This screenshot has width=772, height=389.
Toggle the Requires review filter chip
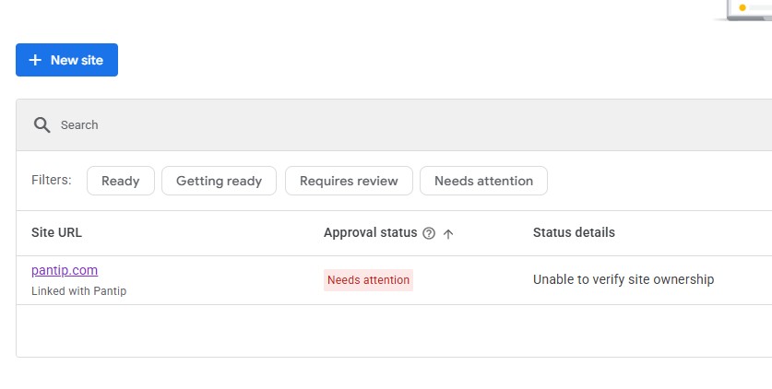349,181
